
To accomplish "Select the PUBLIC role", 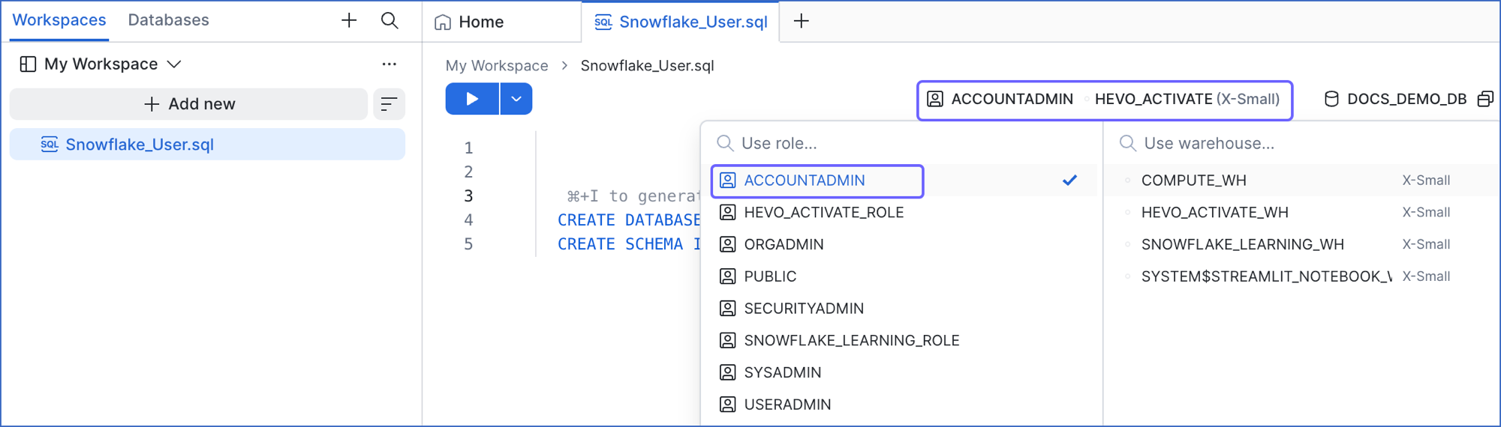I will pyautogui.click(x=903, y=276).
